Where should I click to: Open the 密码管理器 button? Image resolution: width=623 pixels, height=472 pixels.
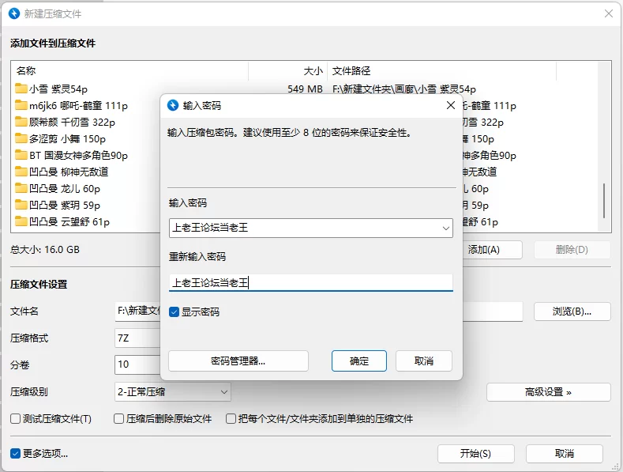click(238, 361)
